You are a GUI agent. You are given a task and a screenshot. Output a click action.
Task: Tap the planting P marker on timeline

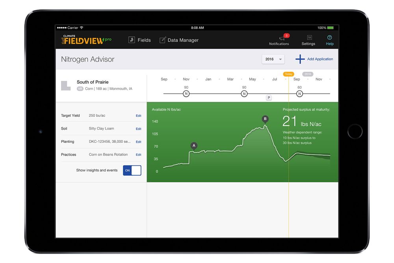pos(269,97)
